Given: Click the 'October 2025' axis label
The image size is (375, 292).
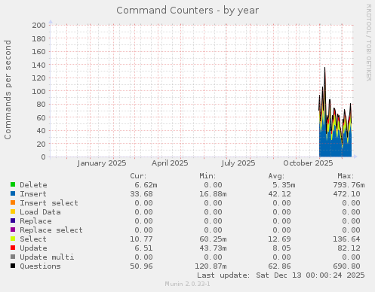Looking at the screenshot, I should tap(308, 163).
